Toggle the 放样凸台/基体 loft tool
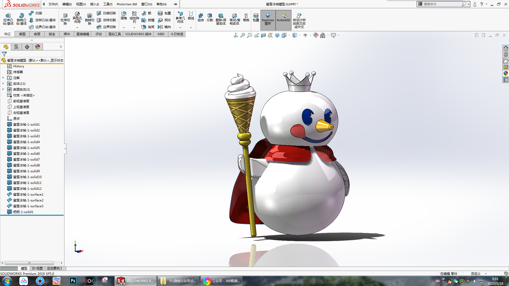This screenshot has width=509, height=286. pyautogui.click(x=42, y=20)
